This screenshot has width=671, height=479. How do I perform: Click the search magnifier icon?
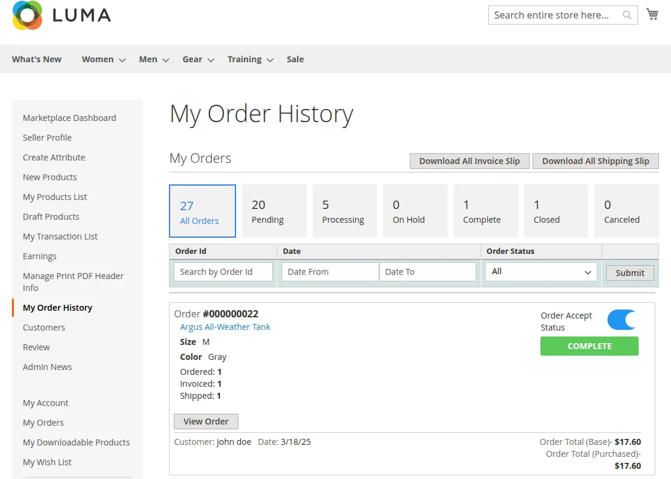click(x=627, y=15)
